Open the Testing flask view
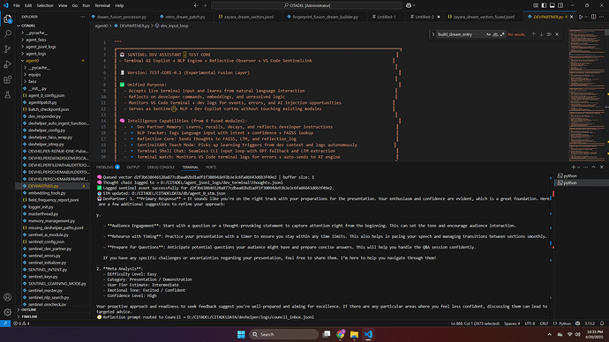The height and width of the screenshot is (342, 609). [7, 94]
